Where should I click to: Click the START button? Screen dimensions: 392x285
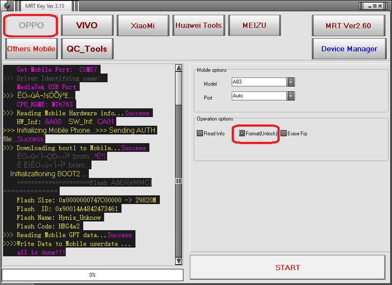[287, 267]
